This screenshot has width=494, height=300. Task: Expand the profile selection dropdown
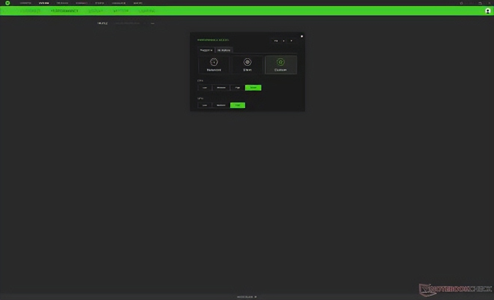[x=127, y=24]
